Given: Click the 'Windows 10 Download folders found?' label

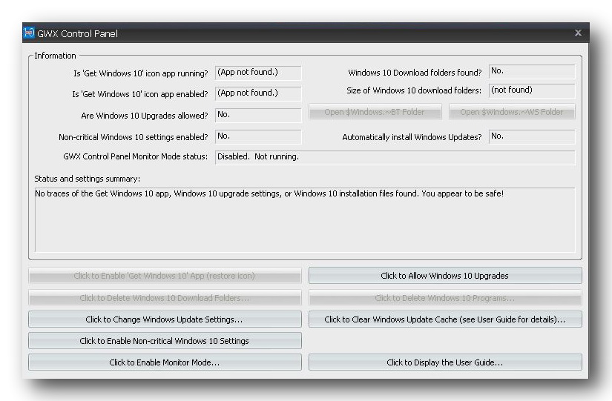Looking at the screenshot, I should click(x=415, y=73).
